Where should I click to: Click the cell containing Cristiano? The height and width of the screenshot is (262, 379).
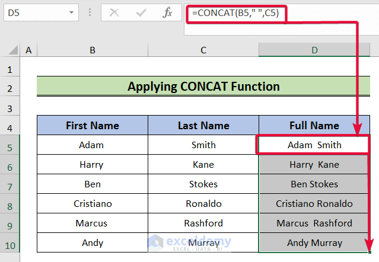click(92, 204)
